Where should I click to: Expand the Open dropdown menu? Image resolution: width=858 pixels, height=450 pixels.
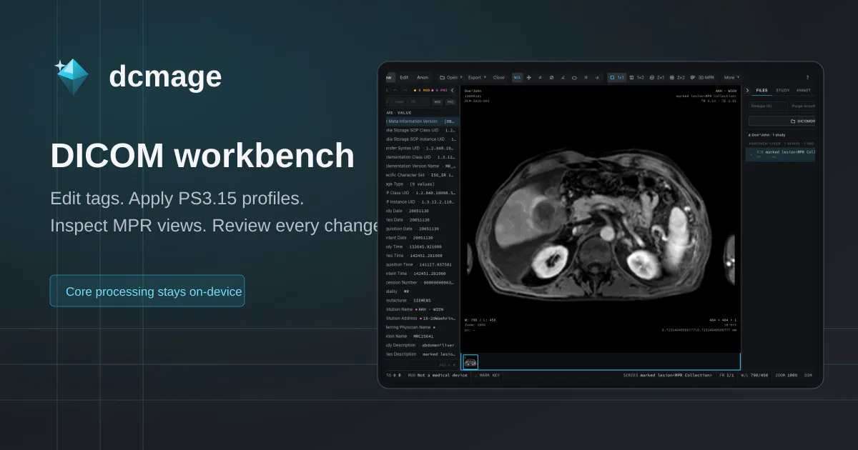[451, 77]
